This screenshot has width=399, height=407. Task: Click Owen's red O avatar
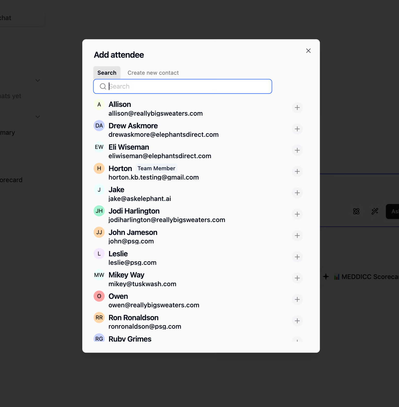[99, 296]
